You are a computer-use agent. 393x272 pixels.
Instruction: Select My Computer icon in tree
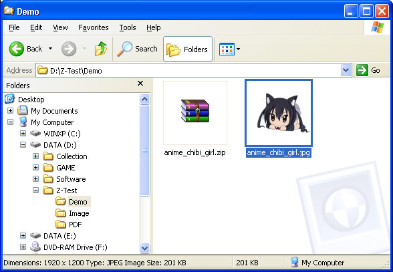[23, 122]
